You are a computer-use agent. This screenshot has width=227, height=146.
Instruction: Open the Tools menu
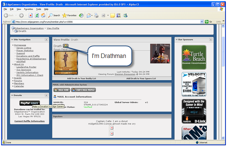(38, 9)
